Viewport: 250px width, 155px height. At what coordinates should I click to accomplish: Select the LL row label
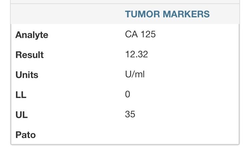21,95
